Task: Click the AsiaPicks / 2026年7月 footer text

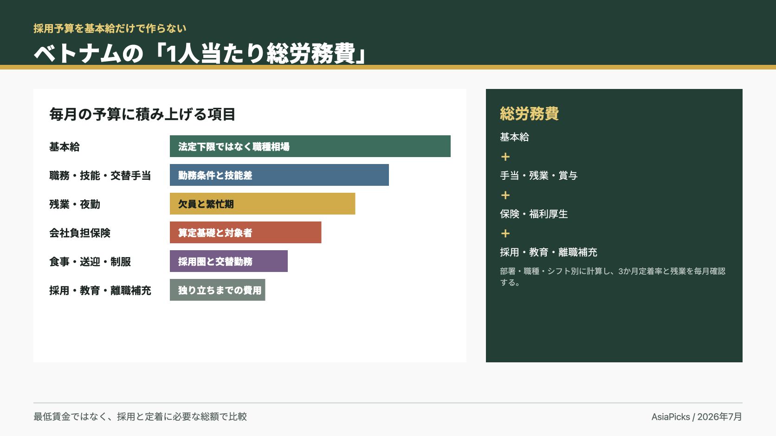Action: coord(697,417)
